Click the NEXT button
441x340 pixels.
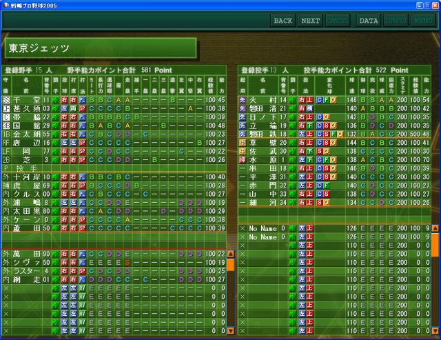[x=310, y=21]
